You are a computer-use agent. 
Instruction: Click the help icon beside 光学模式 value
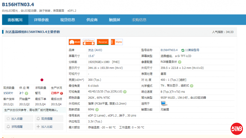pos(192,86)
